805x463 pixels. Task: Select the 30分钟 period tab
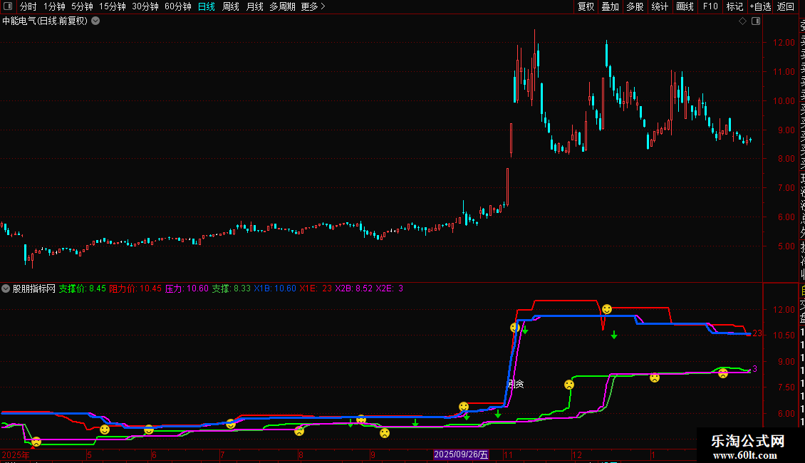point(145,6)
